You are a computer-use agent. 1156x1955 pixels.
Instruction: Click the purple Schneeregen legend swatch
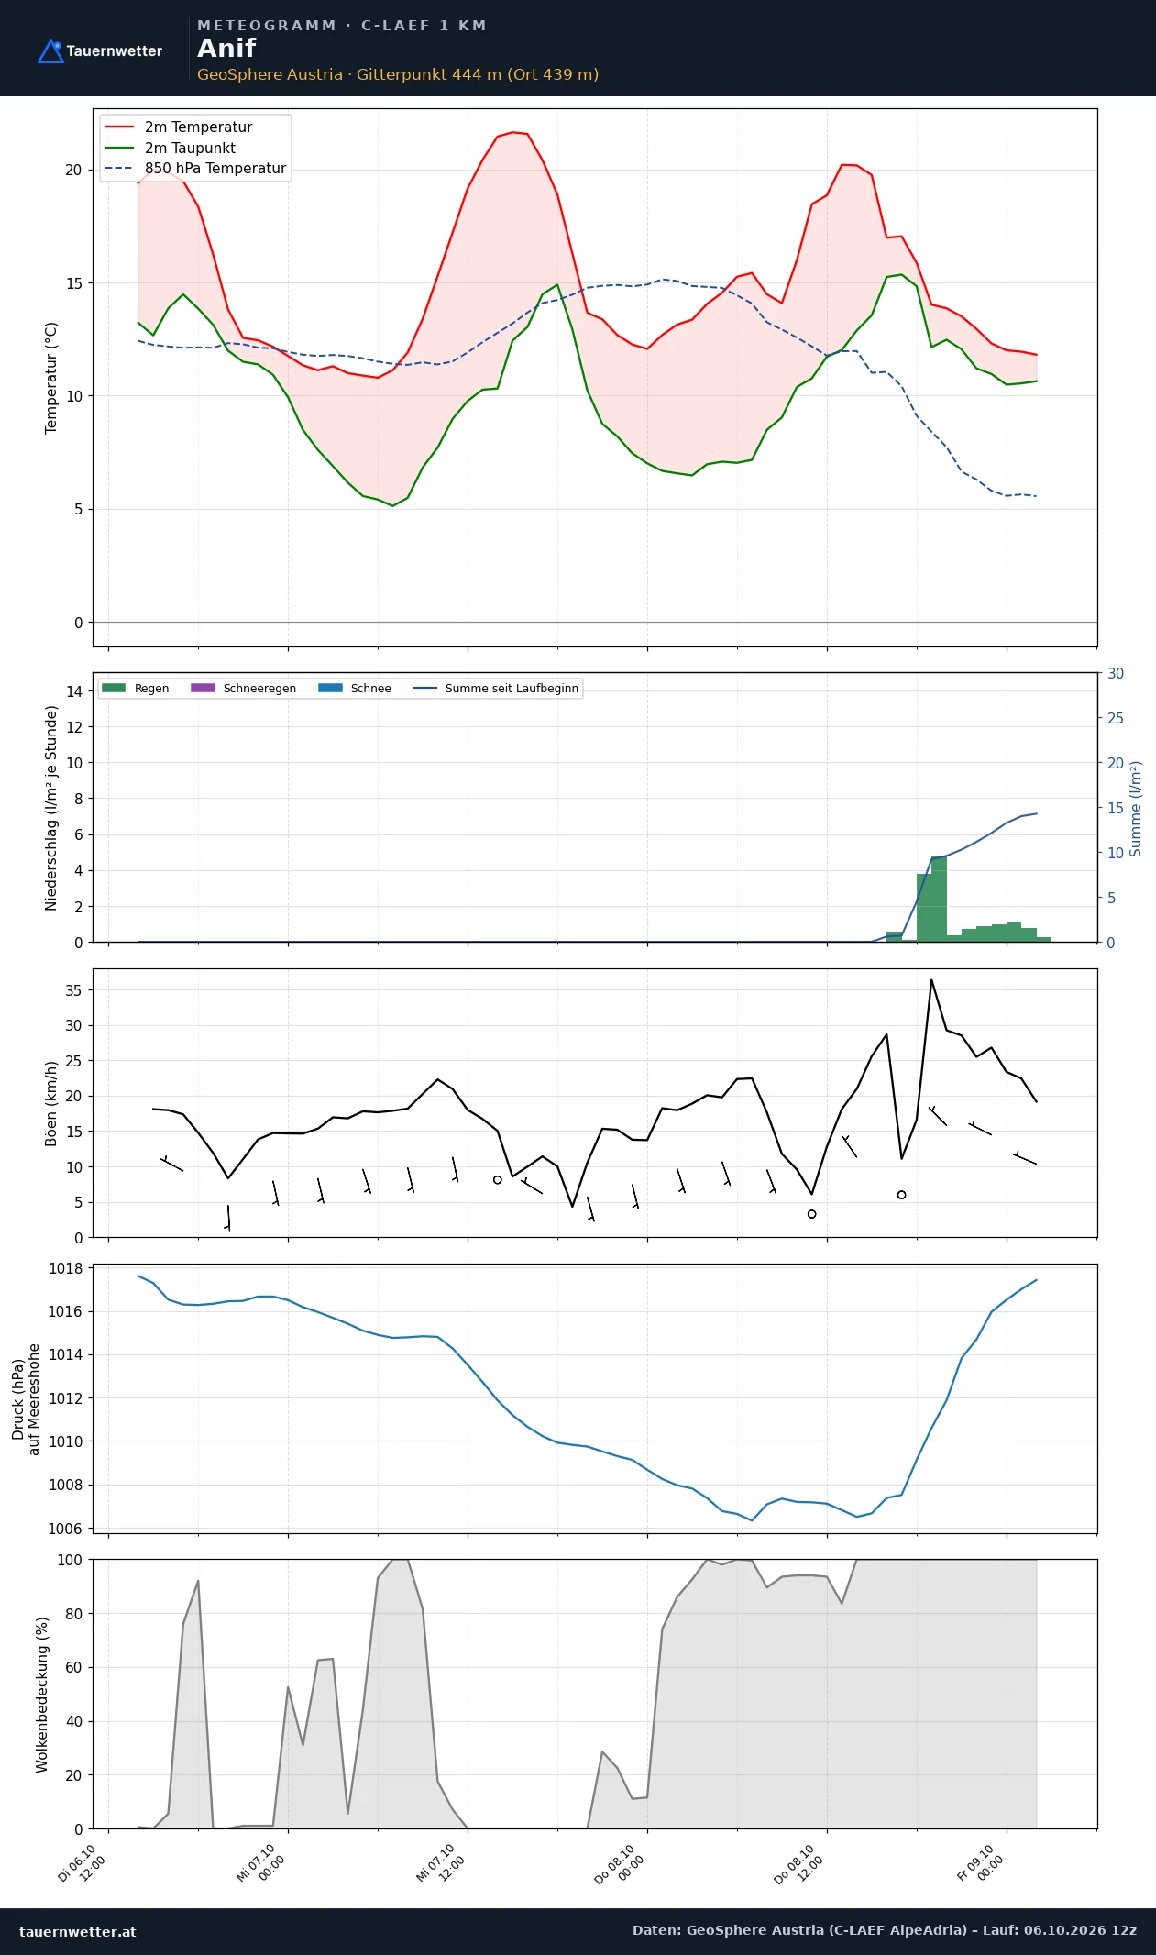click(x=203, y=688)
